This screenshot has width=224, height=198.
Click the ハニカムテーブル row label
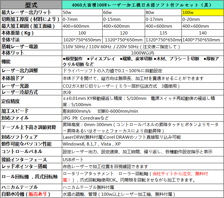(x=31, y=187)
